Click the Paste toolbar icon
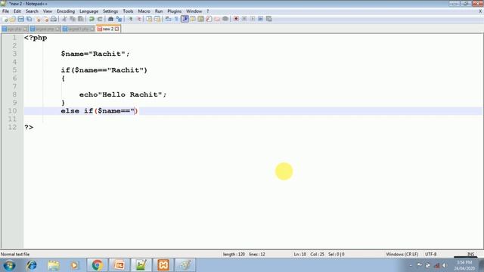The width and height of the screenshot is (484, 272). [x=81, y=19]
